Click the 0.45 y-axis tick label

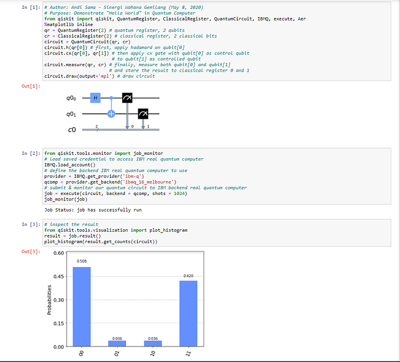(x=59, y=276)
